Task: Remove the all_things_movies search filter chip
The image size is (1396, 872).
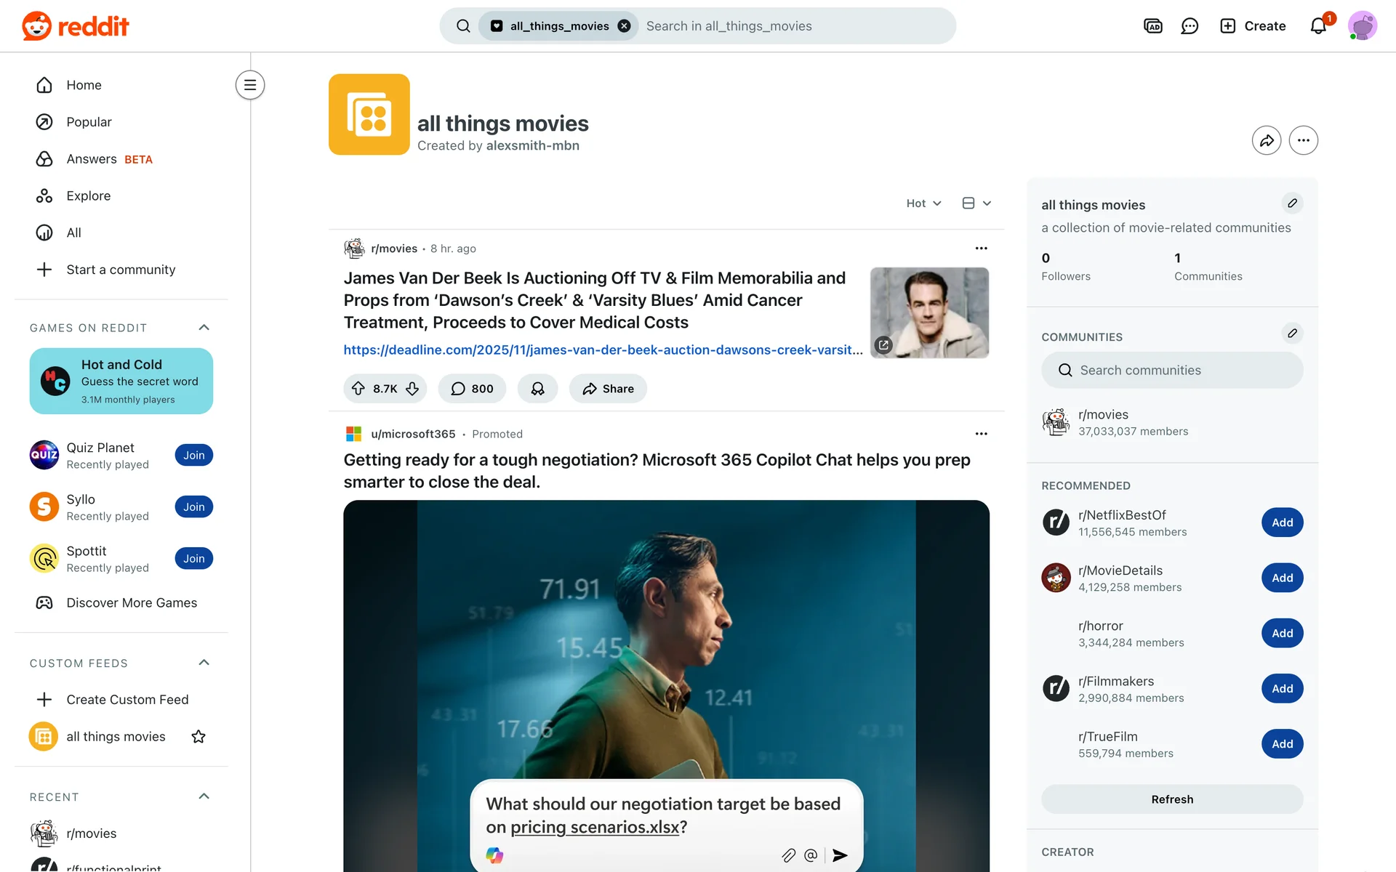Action: [x=624, y=26]
